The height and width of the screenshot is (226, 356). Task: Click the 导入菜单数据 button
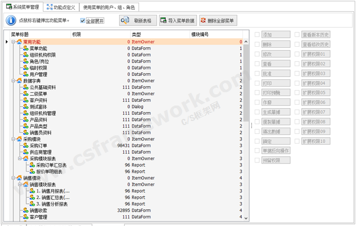click(177, 20)
